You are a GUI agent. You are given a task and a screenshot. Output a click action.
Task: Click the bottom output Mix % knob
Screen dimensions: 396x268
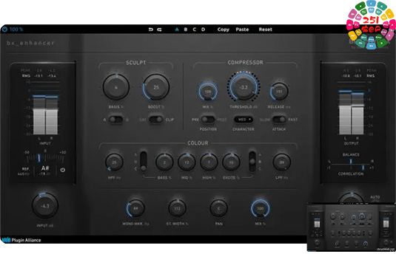point(260,208)
